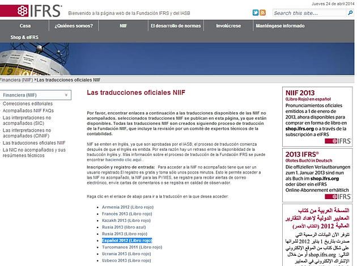The width and height of the screenshot is (357, 266).
Task: Open Las traducciones oficiales NIIF sidebar link
Action: 34,143
